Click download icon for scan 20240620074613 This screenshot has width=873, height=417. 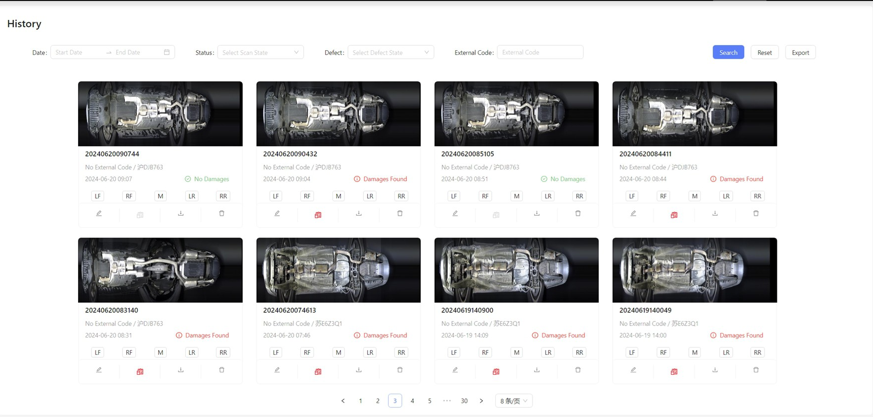[359, 370]
